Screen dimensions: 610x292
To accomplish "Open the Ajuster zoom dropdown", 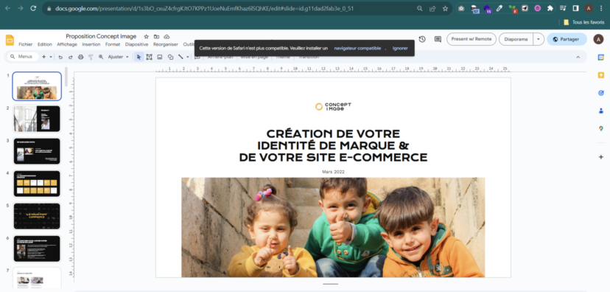I will pos(119,57).
